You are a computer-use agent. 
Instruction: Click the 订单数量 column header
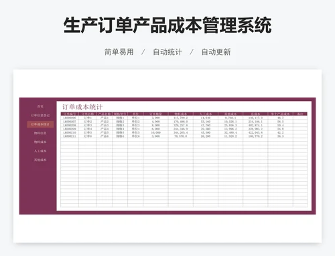pyautogui.click(x=155, y=114)
